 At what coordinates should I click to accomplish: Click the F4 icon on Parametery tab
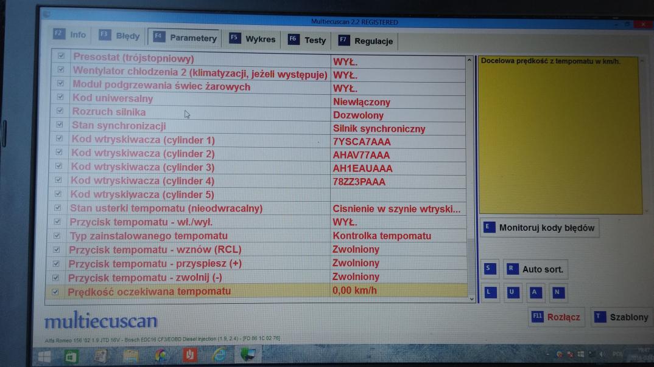158,36
